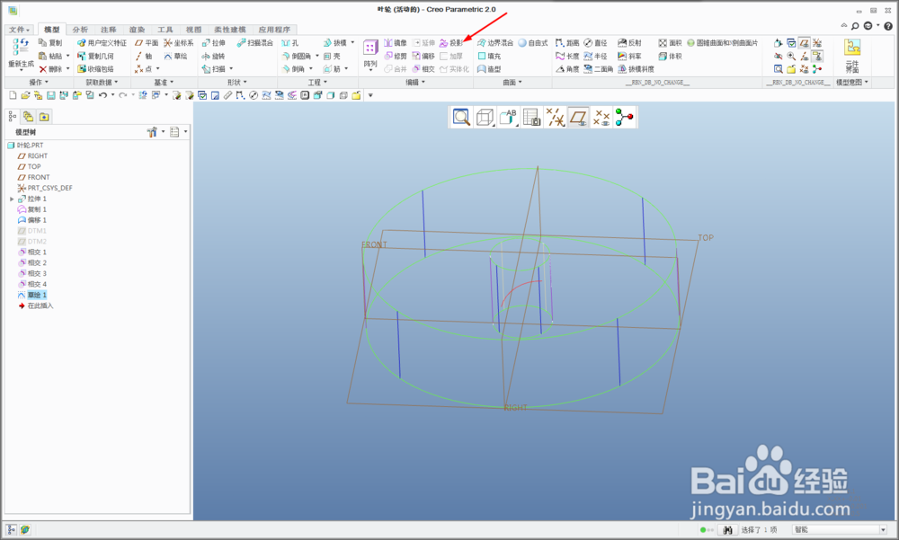Click the Help question mark icon
Screen dimensions: 899x540
tap(888, 26)
